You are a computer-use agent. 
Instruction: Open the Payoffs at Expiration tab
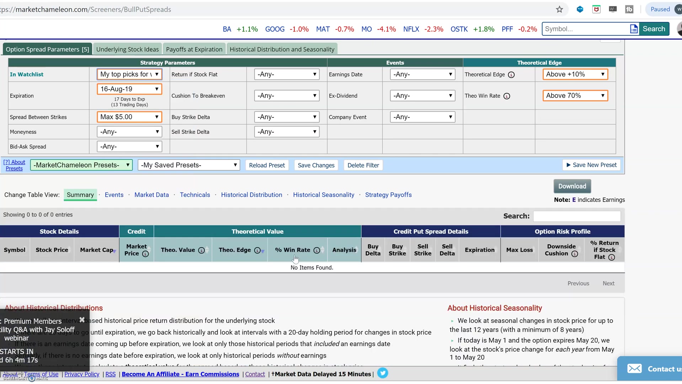point(194,49)
